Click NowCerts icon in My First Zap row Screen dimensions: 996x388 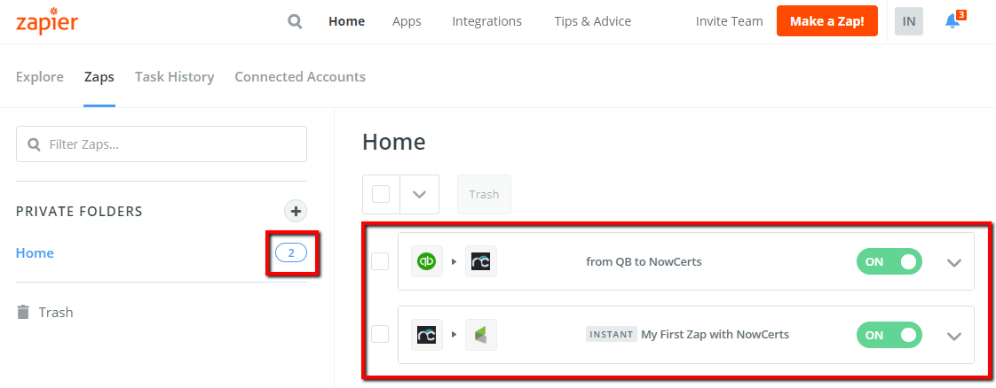pyautogui.click(x=427, y=335)
